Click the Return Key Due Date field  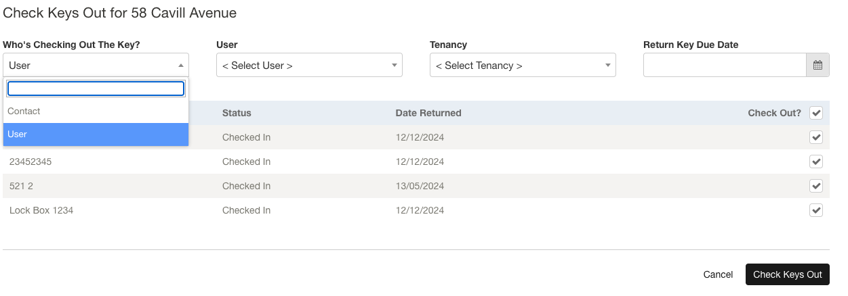[724, 66]
